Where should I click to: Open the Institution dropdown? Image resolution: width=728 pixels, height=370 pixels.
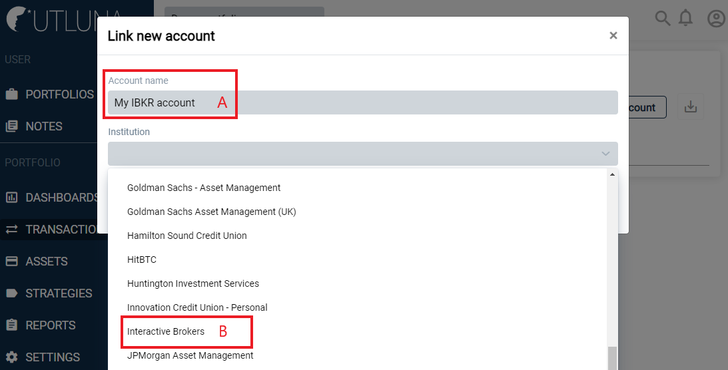pyautogui.click(x=362, y=154)
